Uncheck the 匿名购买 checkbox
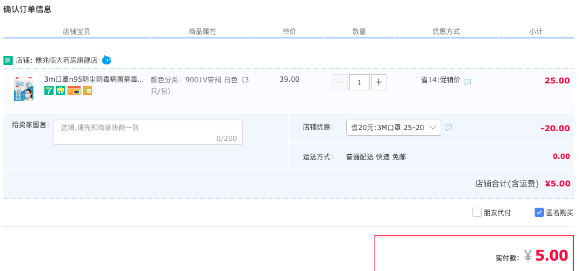The height and width of the screenshot is (271, 579). [539, 212]
